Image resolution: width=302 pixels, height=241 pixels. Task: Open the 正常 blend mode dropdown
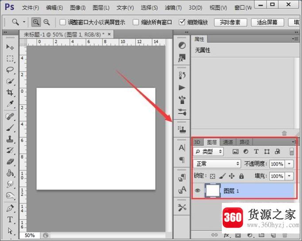coord(217,164)
